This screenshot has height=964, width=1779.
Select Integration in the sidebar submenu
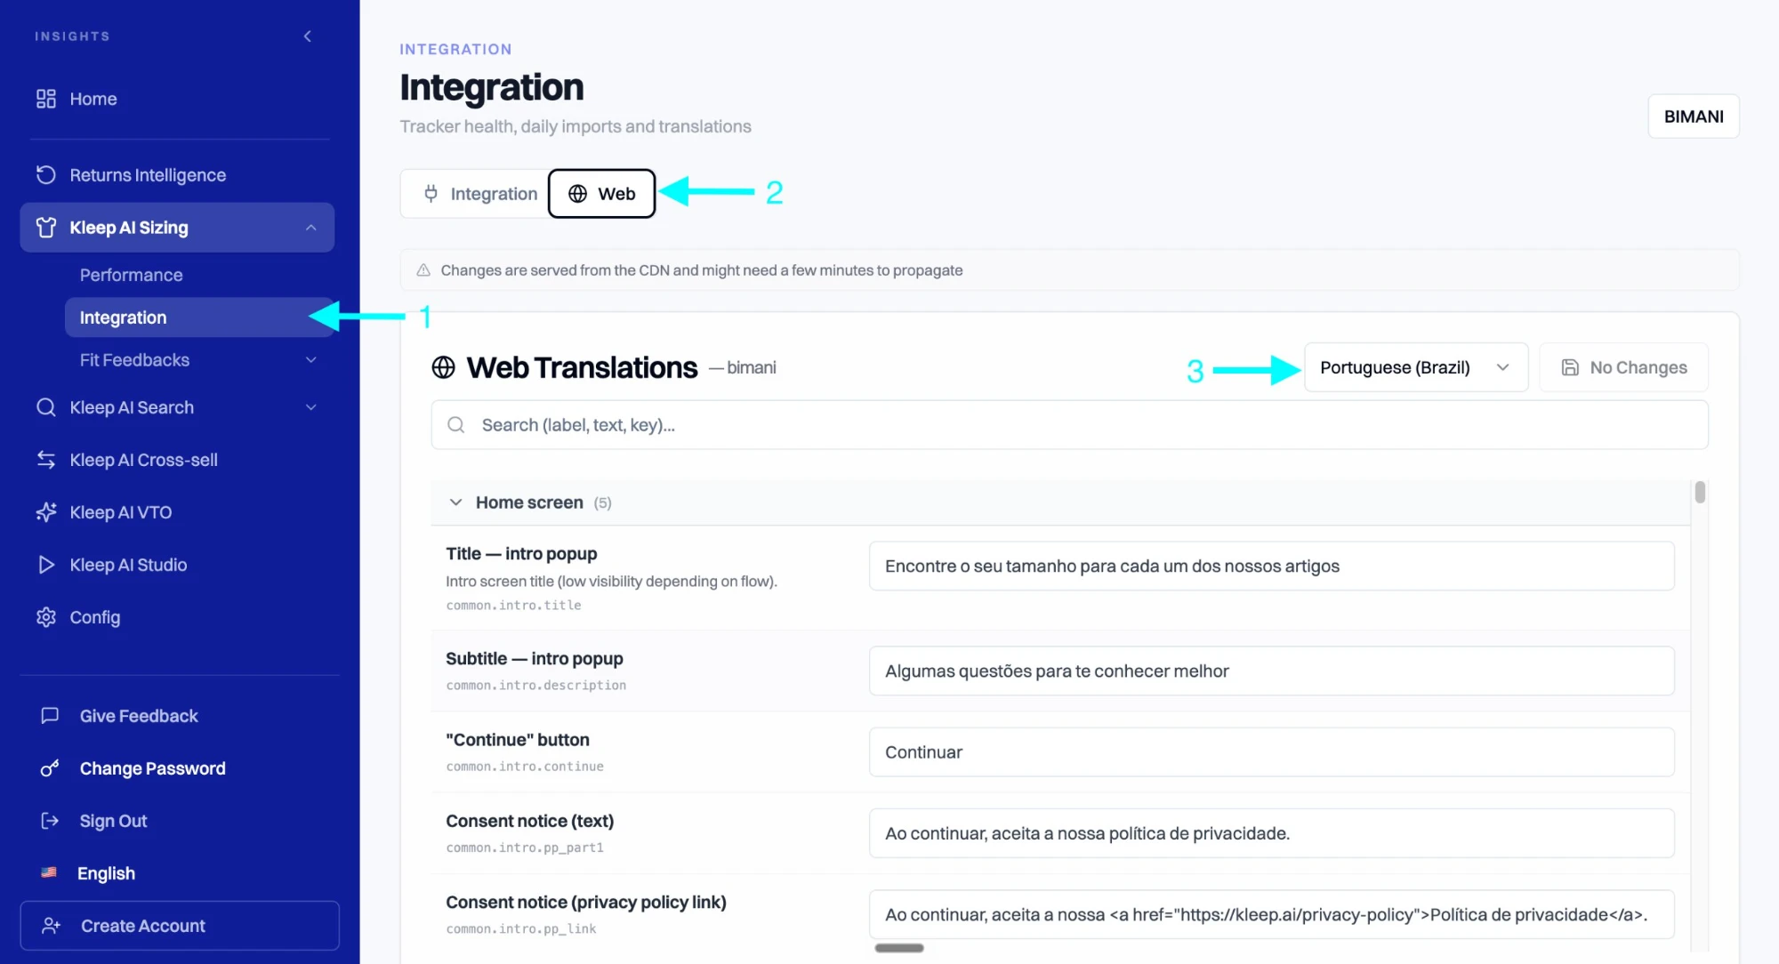tap(198, 317)
